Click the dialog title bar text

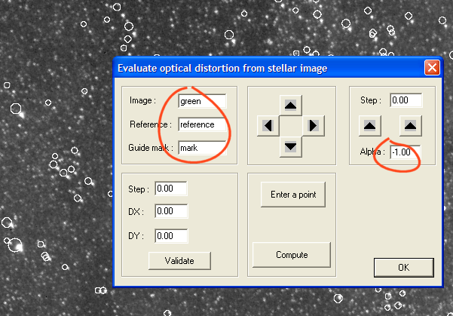pos(222,69)
